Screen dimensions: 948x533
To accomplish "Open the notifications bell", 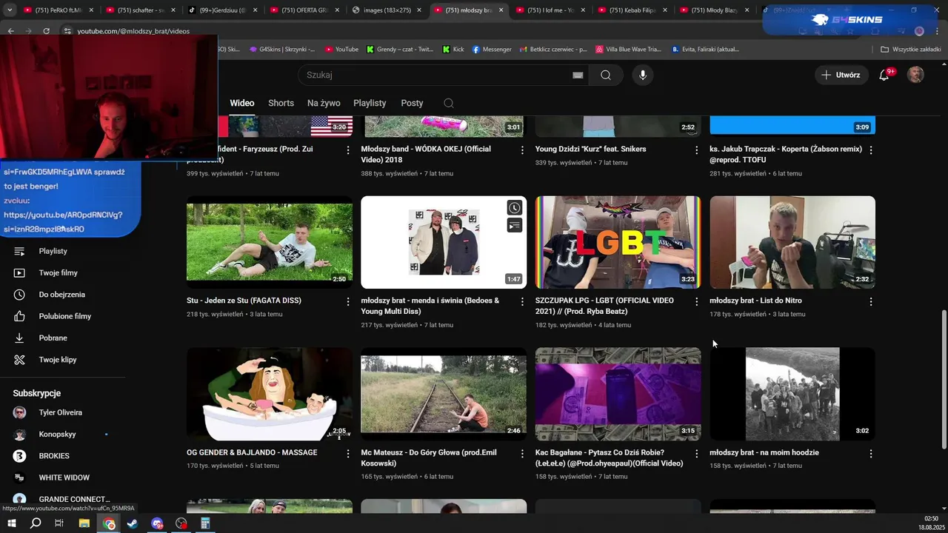I will [884, 75].
